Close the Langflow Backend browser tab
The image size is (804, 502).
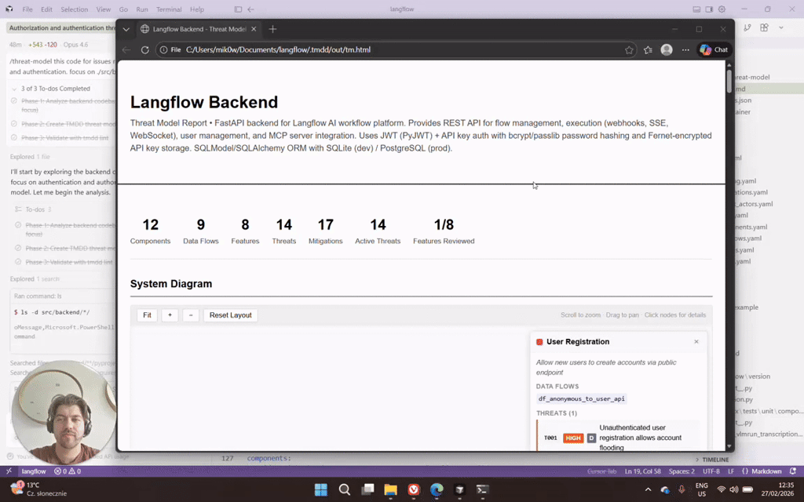coord(254,29)
